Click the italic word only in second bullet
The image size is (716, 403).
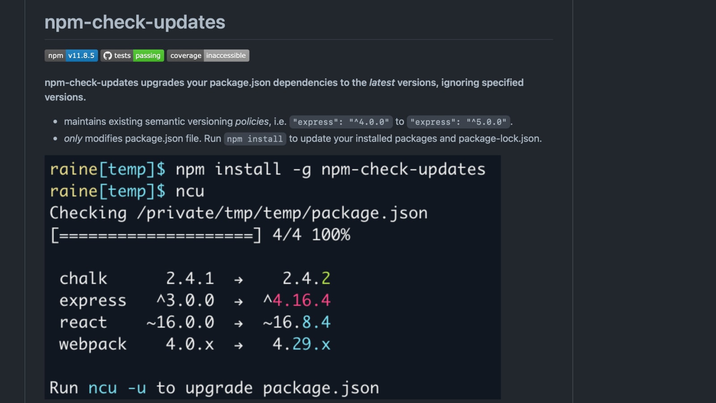[73, 138]
